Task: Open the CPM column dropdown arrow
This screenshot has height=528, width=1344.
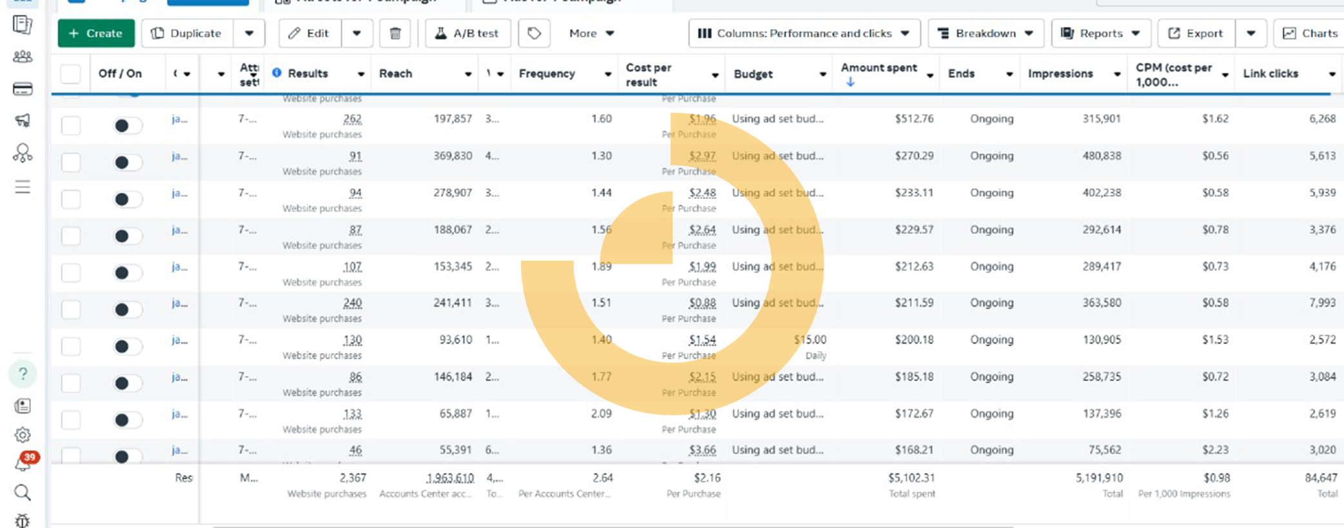Action: pos(1225,75)
